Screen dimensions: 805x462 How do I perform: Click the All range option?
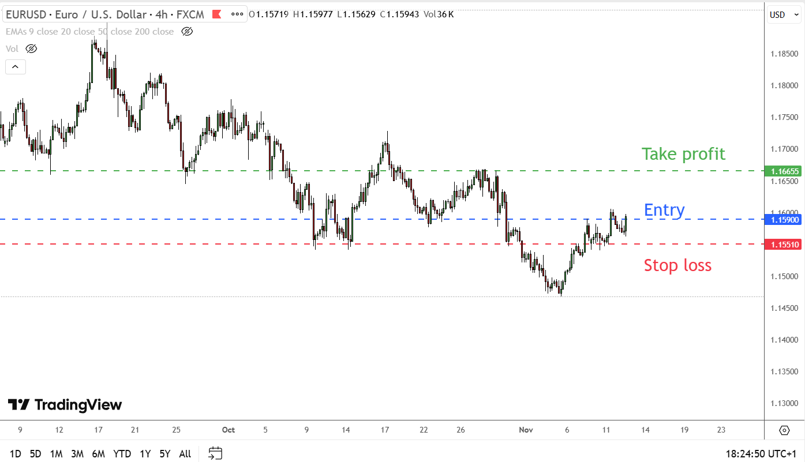(185, 454)
